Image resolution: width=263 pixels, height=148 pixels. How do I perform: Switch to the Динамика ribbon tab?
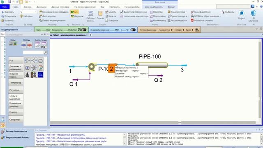pos(42,7)
